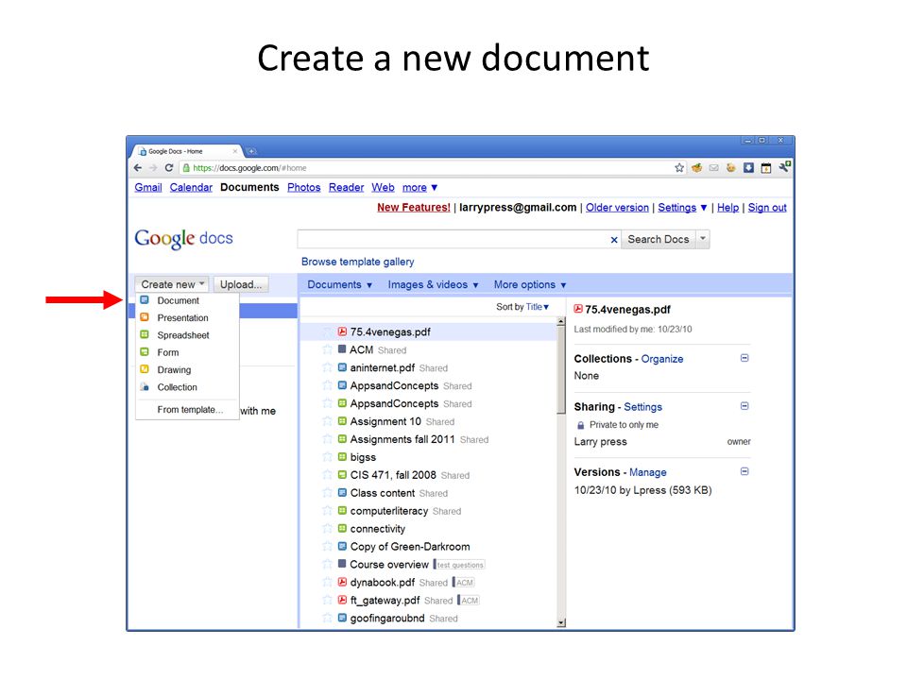Click the PDF icon in the details pane header
907x680 pixels.
pos(578,309)
